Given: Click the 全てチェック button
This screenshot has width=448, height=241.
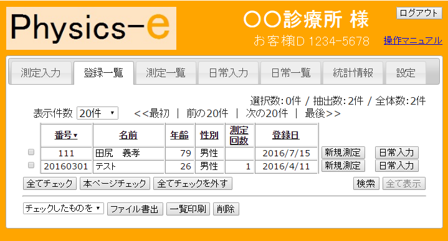Looking at the screenshot, I should click(50, 183).
